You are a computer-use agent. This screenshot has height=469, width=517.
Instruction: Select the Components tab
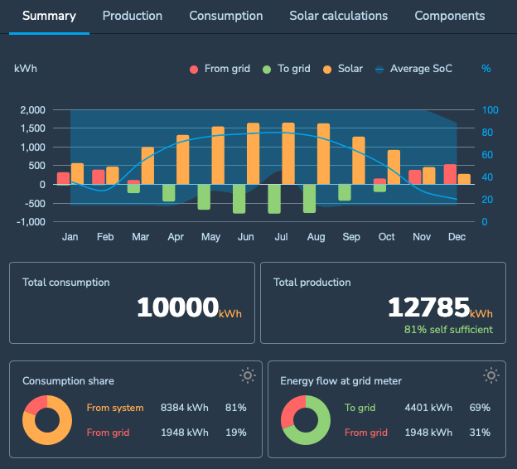(450, 16)
